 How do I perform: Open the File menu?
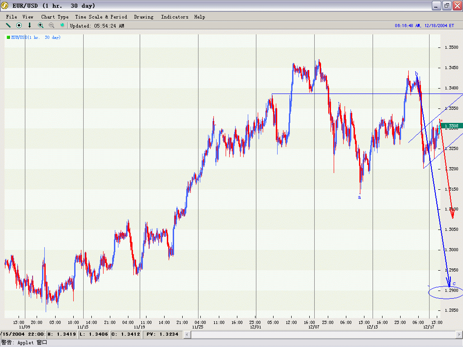[11, 17]
